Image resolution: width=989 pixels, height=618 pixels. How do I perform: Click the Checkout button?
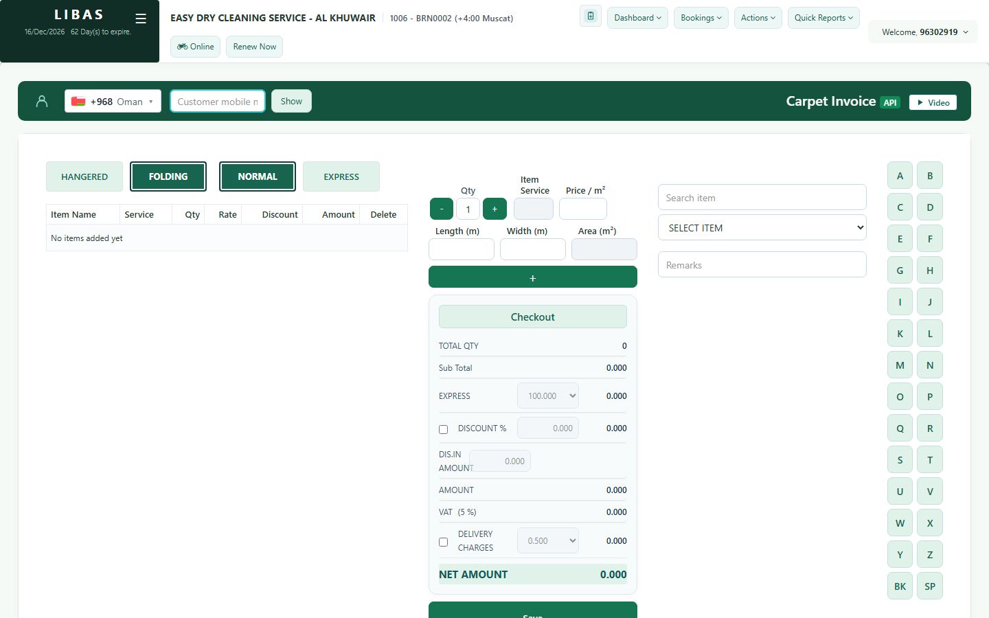(533, 317)
